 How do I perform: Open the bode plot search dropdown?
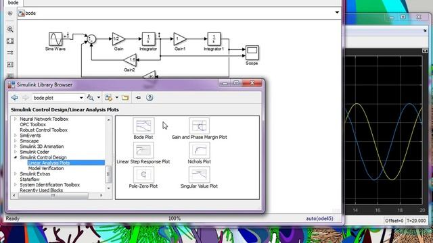click(x=81, y=98)
